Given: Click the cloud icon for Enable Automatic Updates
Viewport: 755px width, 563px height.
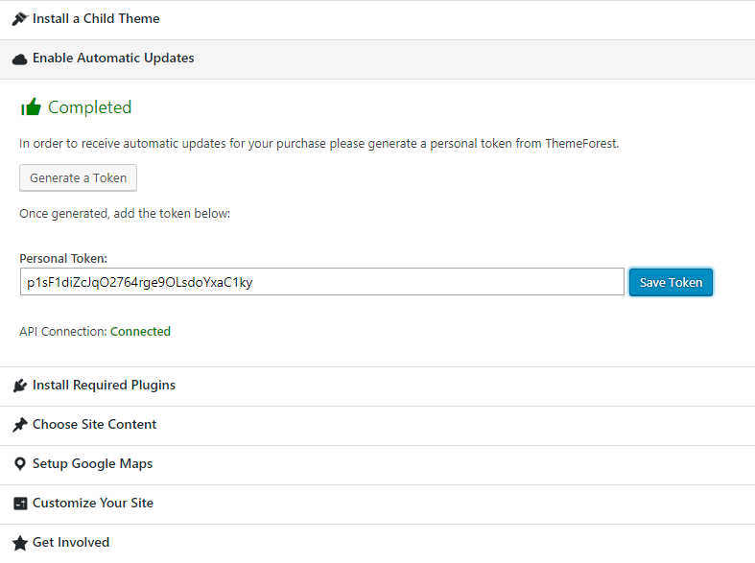Looking at the screenshot, I should [19, 59].
